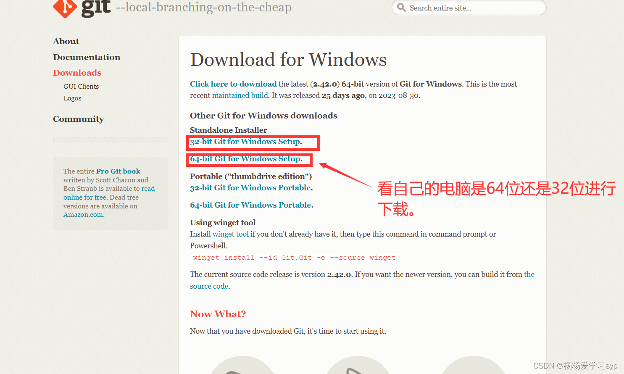624x374 pixels.
Task: Open the Logos sub-page
Action: (72, 98)
